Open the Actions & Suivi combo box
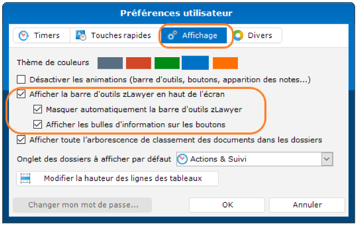 click(249, 159)
